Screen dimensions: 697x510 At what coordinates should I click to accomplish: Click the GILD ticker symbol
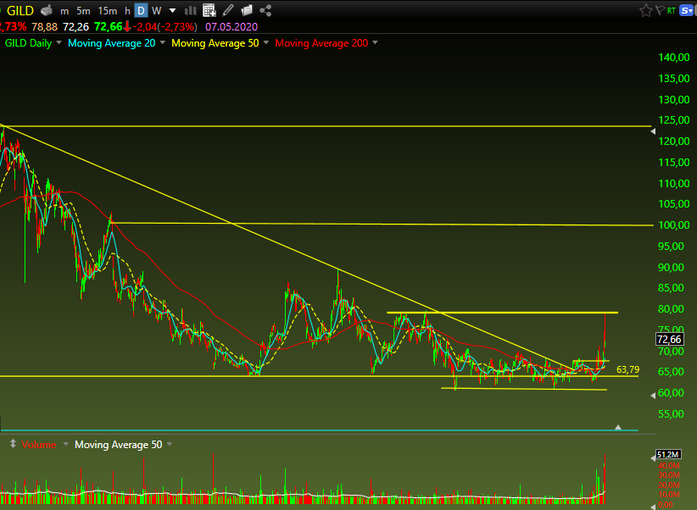click(20, 10)
